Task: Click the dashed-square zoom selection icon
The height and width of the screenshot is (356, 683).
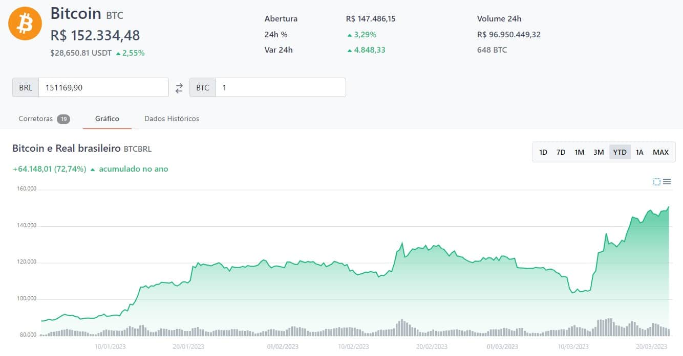Action: [x=657, y=182]
